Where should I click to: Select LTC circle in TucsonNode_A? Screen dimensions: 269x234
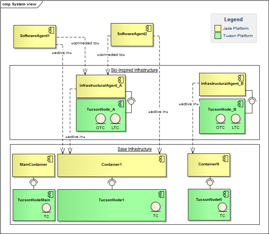pos(115,118)
